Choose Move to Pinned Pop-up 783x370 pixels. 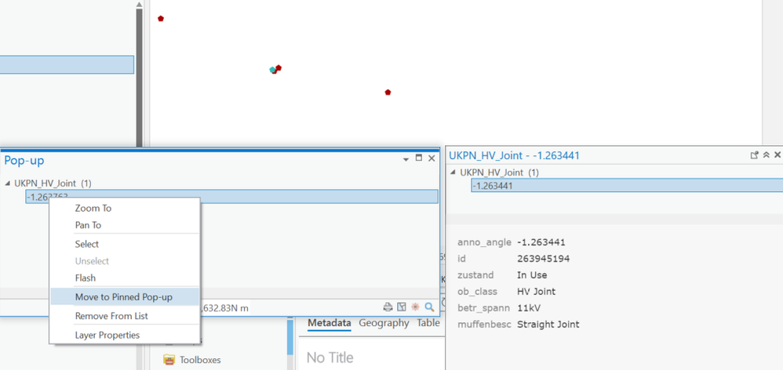124,296
